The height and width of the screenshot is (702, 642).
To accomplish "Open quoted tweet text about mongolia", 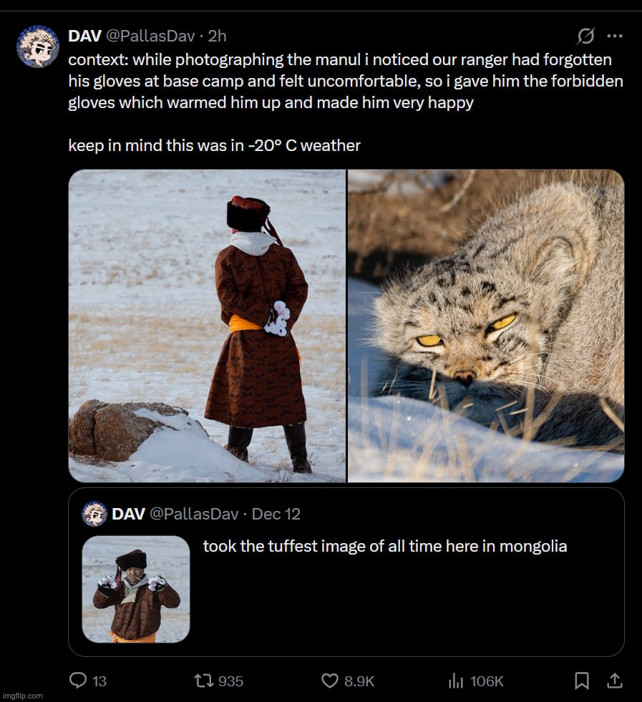I will [x=385, y=546].
